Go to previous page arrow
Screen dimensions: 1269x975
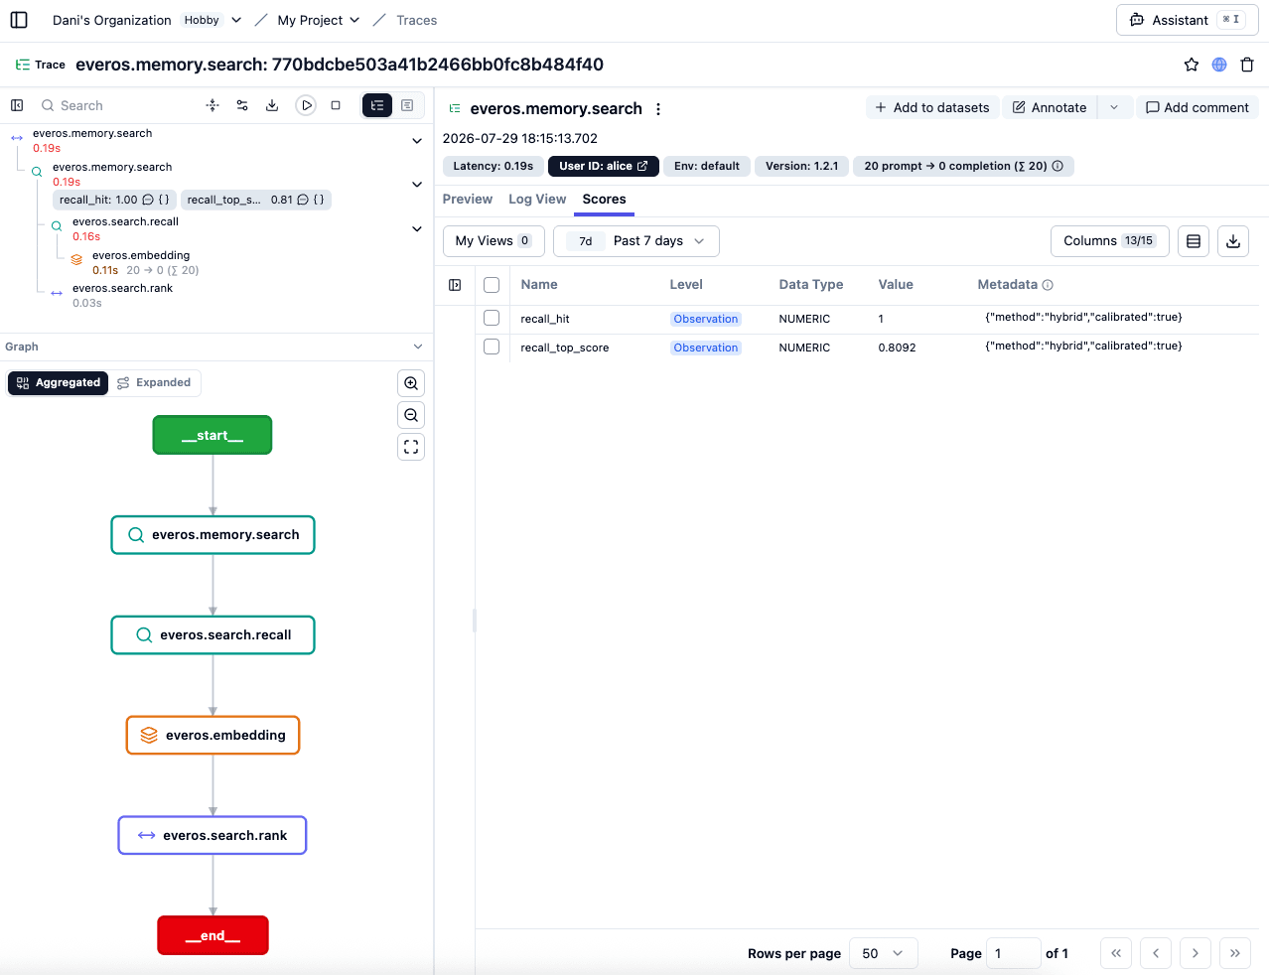point(1156,953)
